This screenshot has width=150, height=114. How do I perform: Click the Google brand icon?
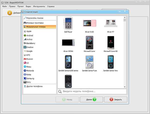(x=25, y=51)
